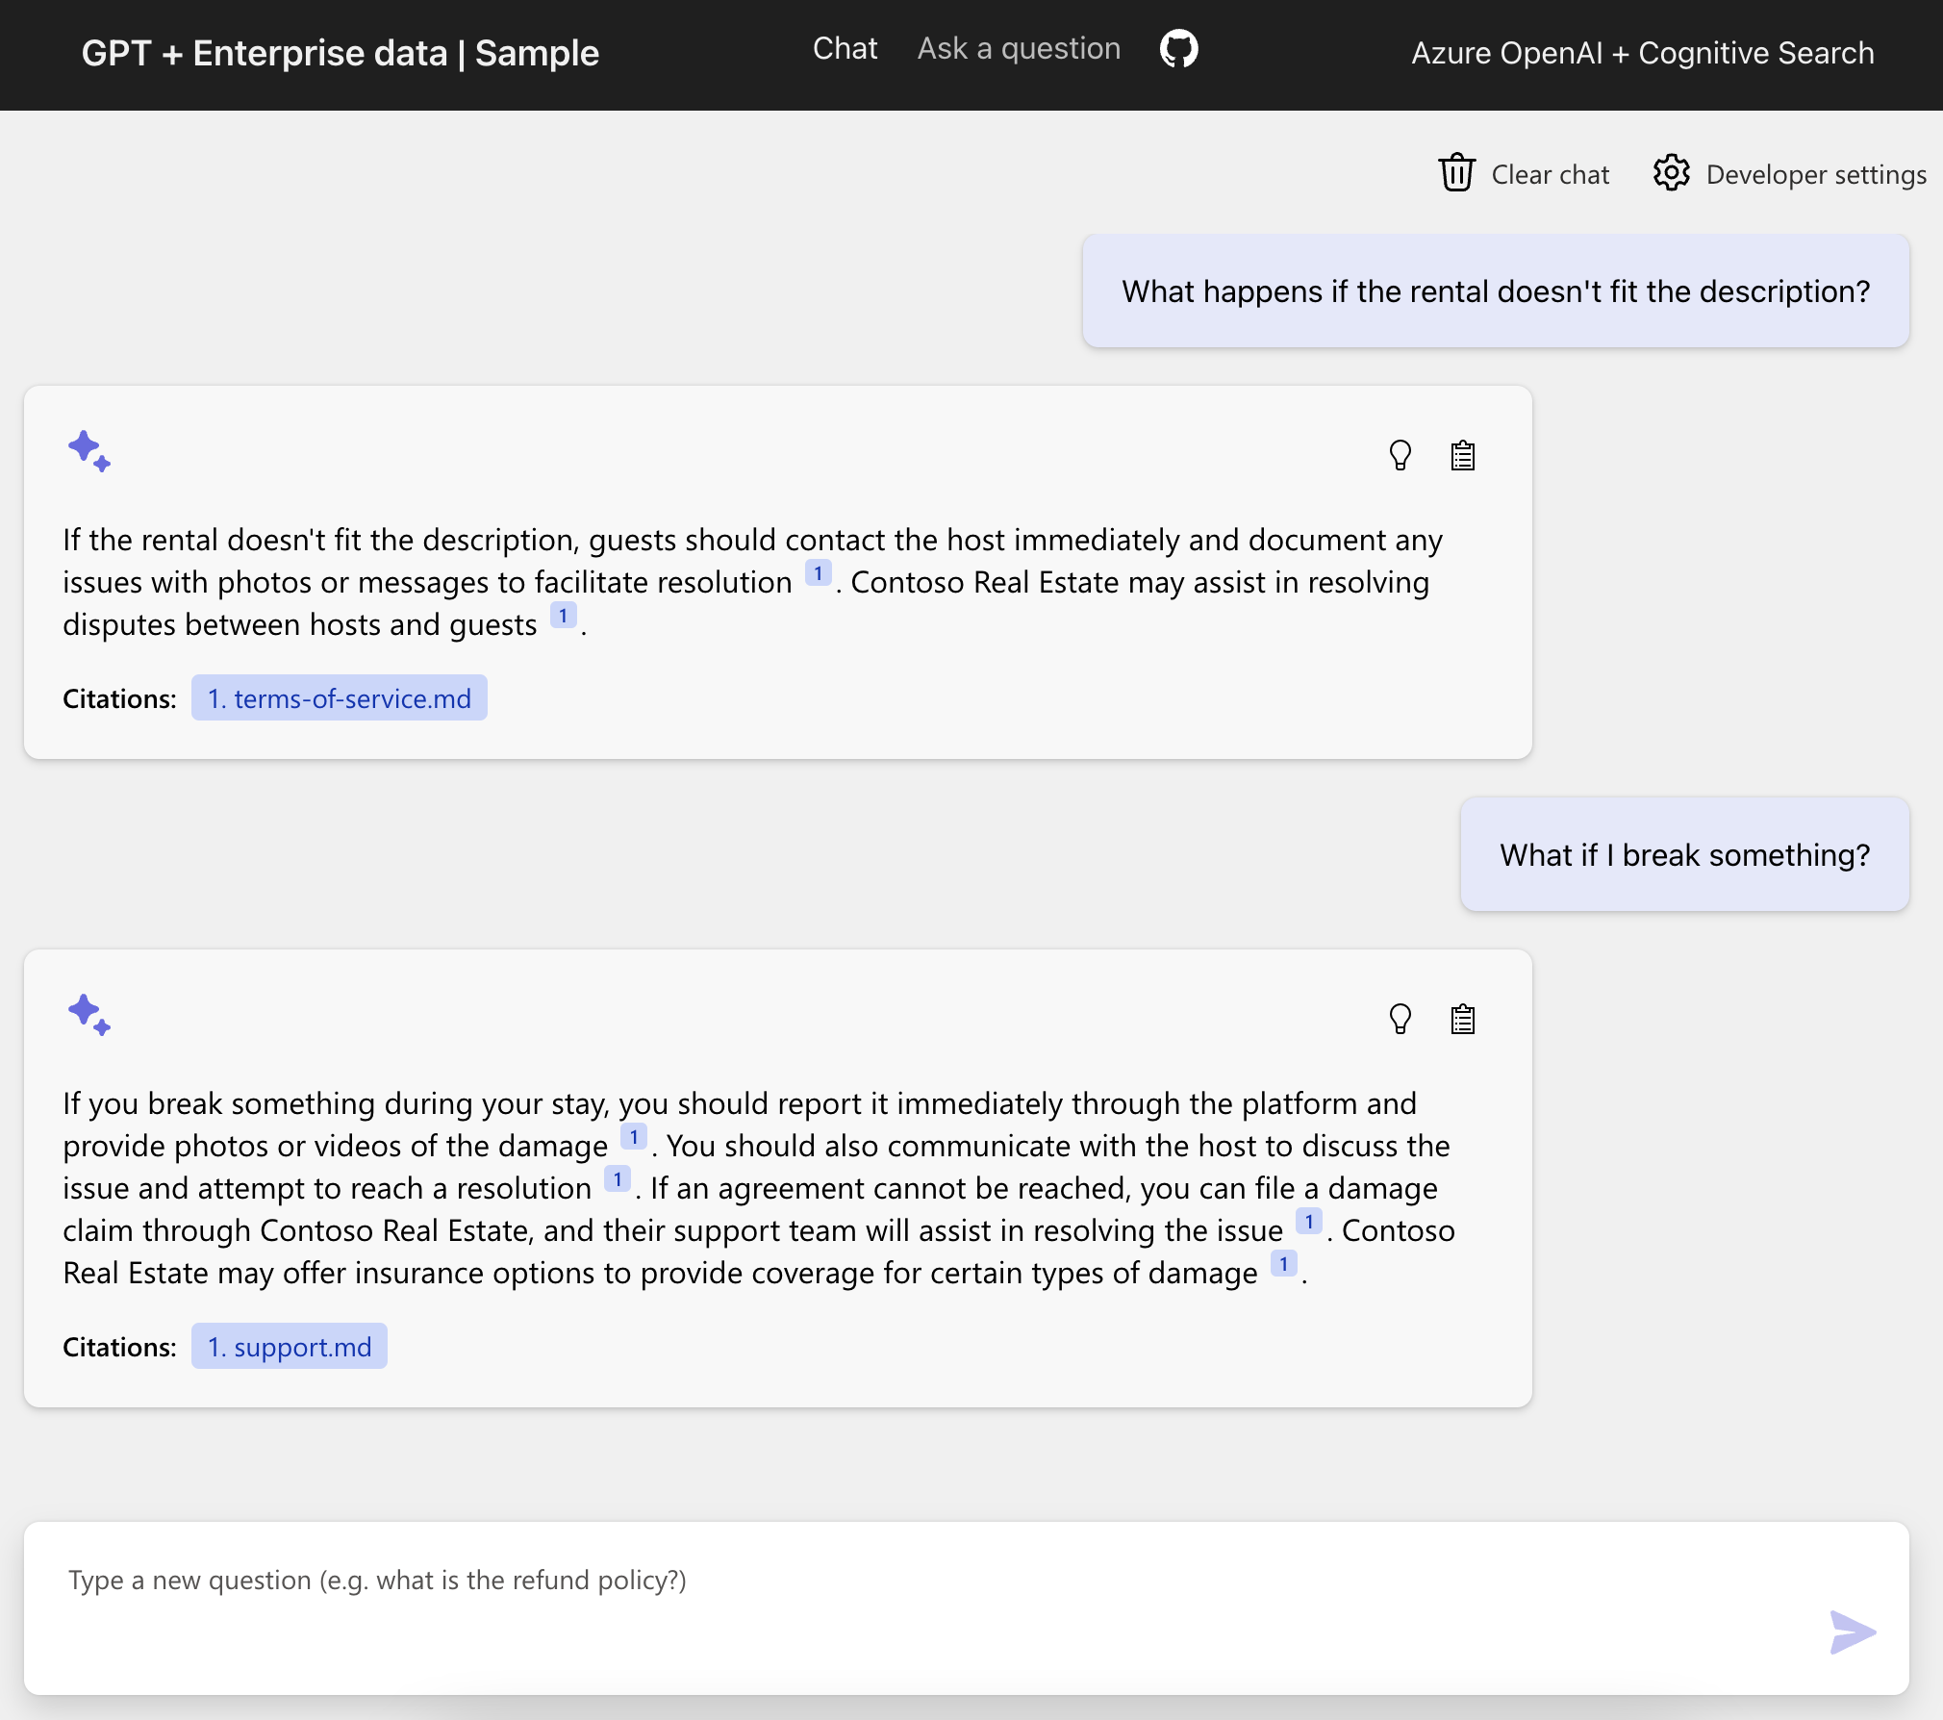Switch to Ask a question tab
This screenshot has width=1943, height=1720.
pos(1019,49)
